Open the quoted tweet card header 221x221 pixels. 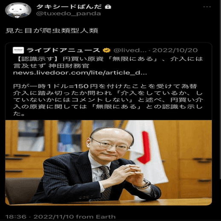click(105, 50)
